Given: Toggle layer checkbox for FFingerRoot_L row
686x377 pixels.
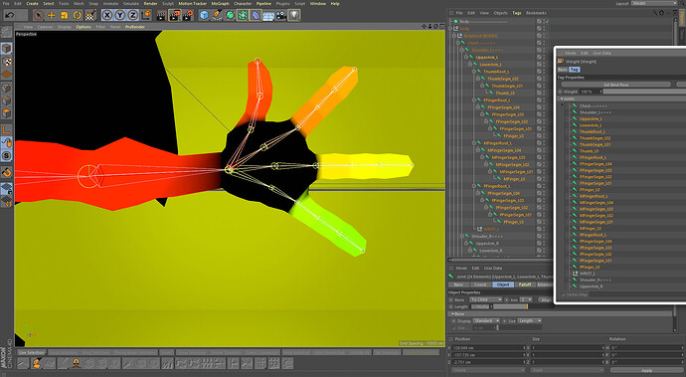Looking at the screenshot, I should (539, 100).
